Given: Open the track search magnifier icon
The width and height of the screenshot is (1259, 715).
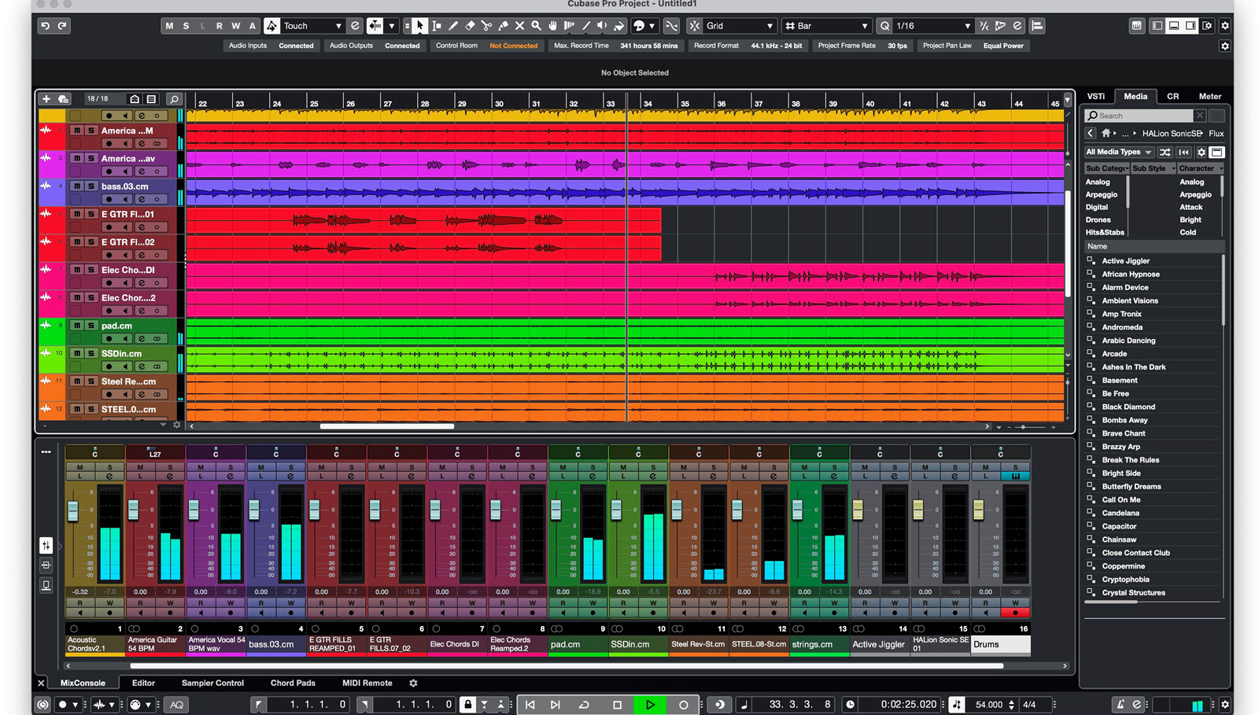Looking at the screenshot, I should coord(174,99).
